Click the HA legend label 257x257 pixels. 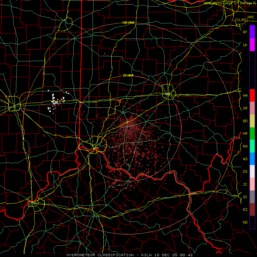(x=245, y=96)
